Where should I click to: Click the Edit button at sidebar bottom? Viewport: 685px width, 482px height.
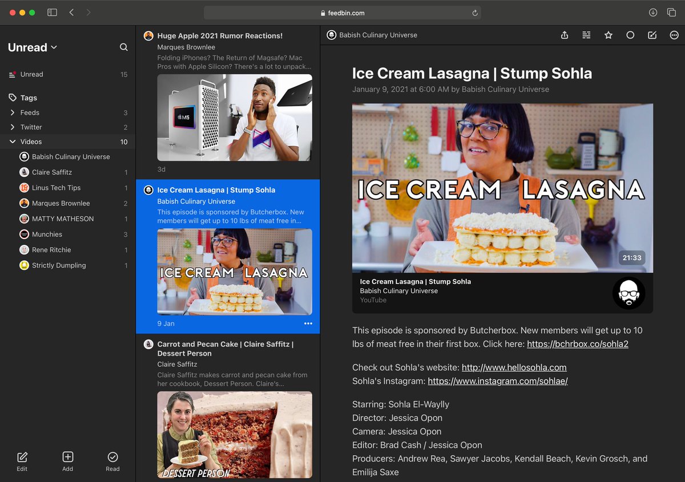click(22, 461)
